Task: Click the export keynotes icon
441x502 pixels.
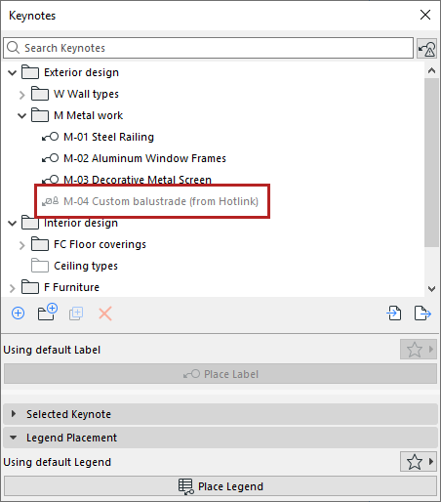Action: point(422,314)
